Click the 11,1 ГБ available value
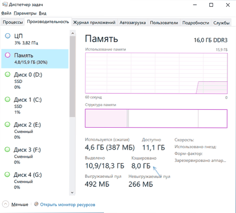 pyautogui.click(x=154, y=147)
